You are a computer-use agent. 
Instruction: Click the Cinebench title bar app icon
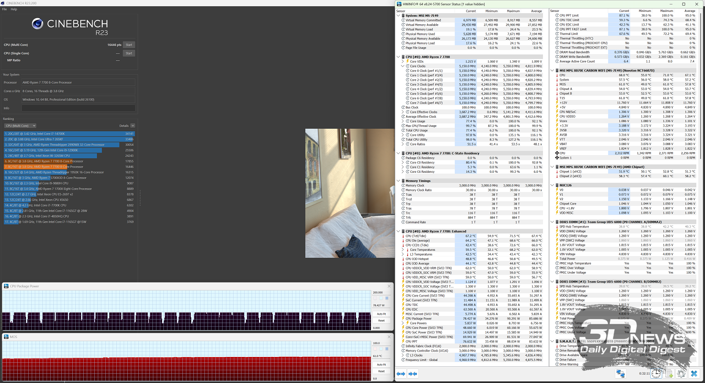click(x=3, y=3)
